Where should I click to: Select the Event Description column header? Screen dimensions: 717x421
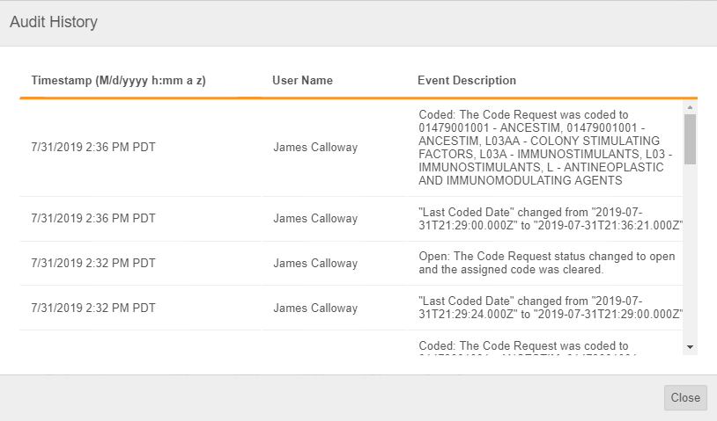466,80
